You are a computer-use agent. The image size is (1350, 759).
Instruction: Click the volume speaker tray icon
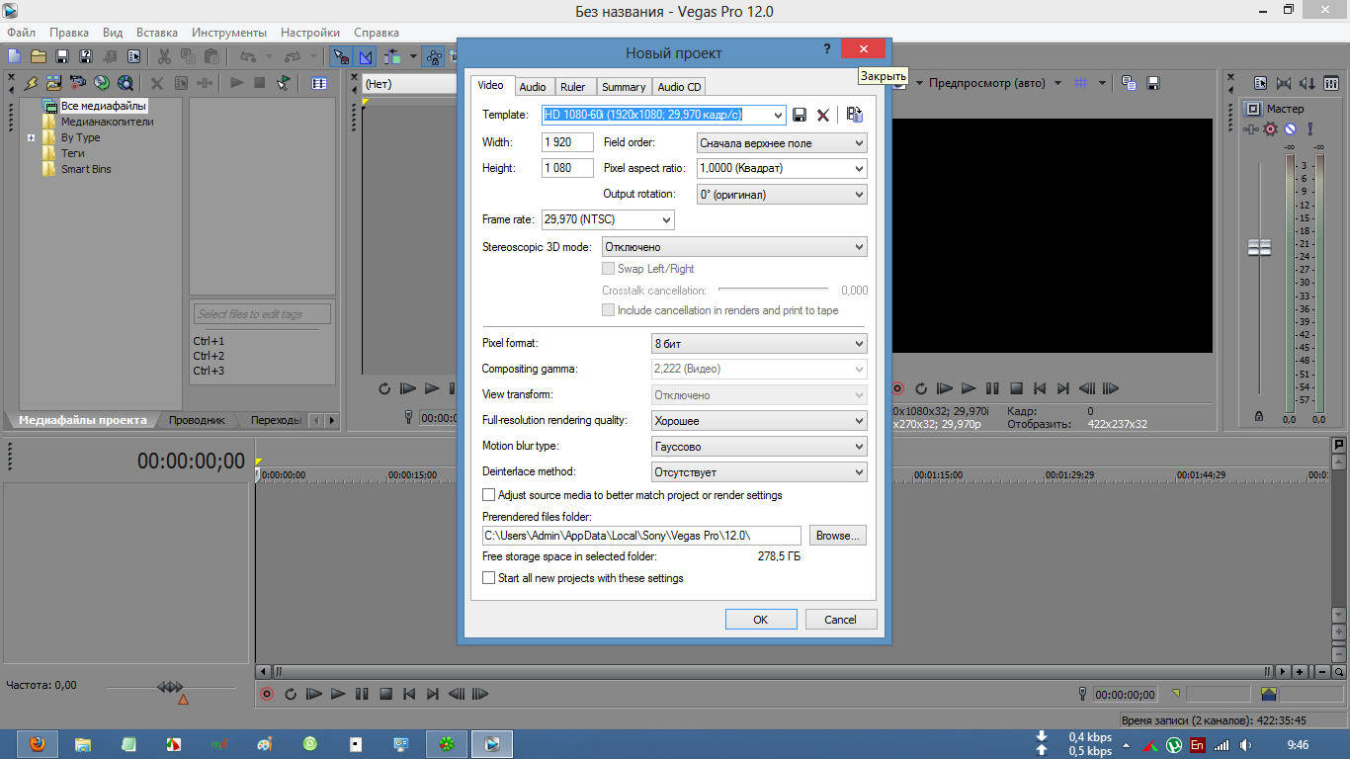pyautogui.click(x=1246, y=744)
